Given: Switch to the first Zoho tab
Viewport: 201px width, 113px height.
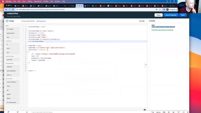Looking at the screenshot, I should 17,6.
